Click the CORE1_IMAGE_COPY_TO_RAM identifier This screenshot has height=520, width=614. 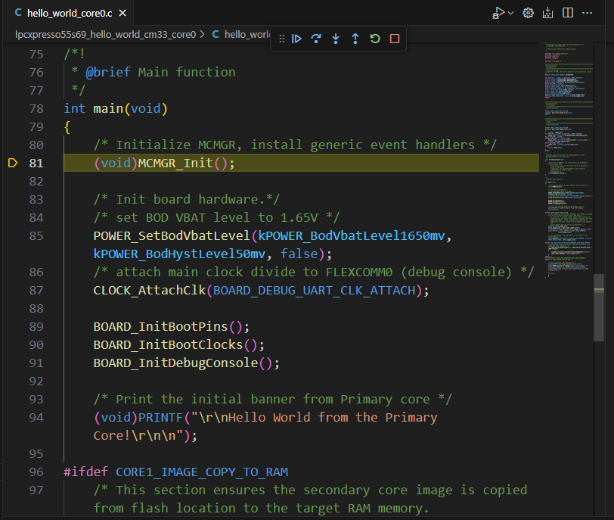click(201, 472)
